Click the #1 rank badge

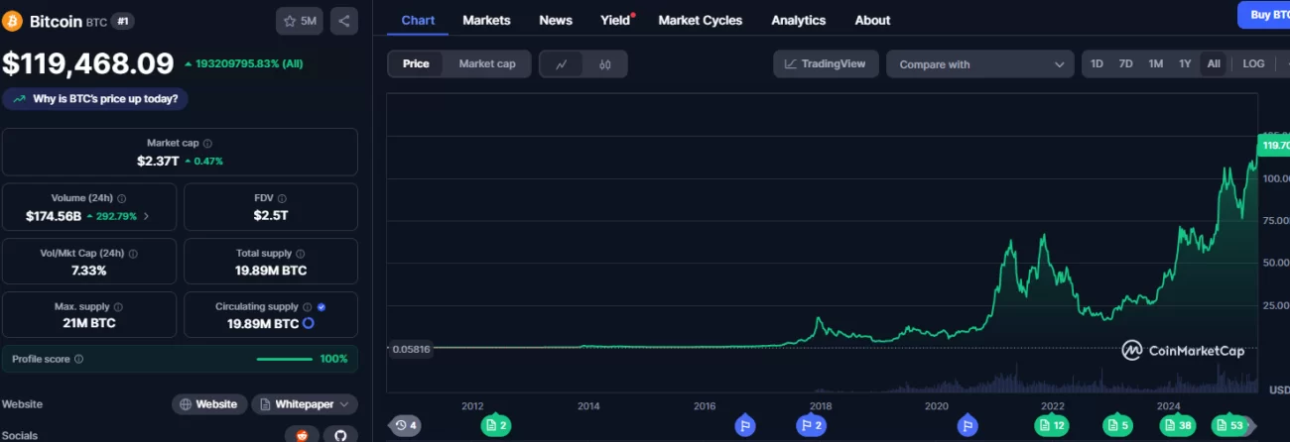123,21
